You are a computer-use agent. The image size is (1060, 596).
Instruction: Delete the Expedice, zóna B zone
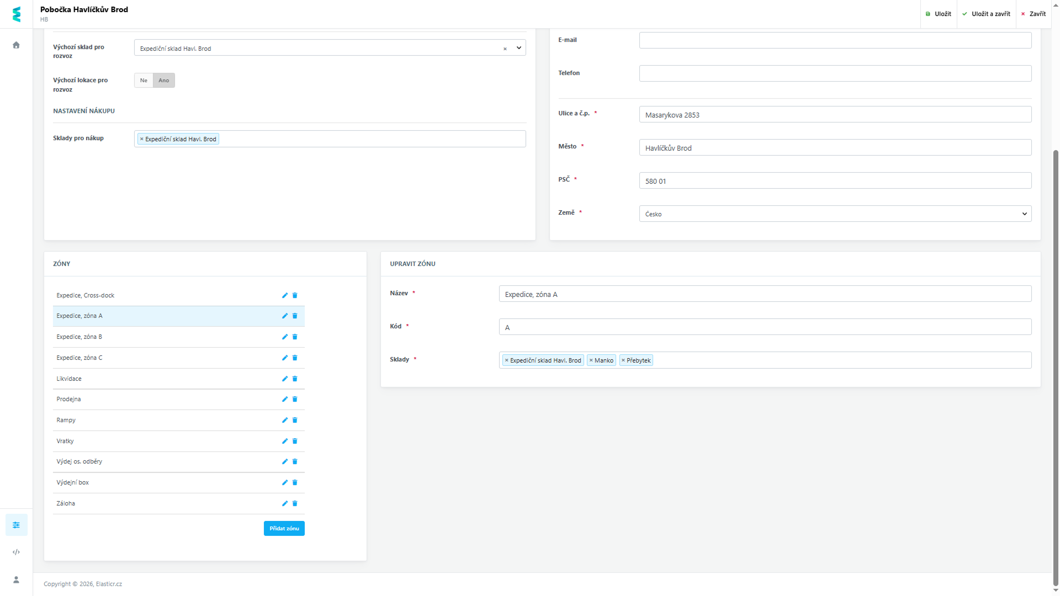point(295,337)
